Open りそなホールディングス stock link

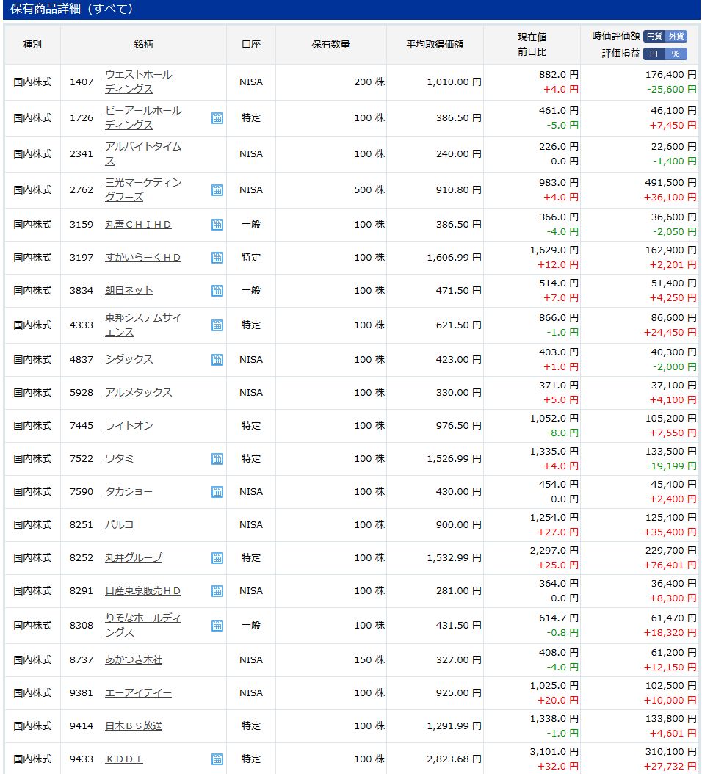pos(143,626)
